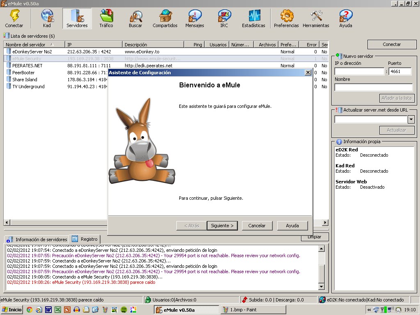Select the eDonkeyServer No2 server row

pyautogui.click(x=166, y=52)
